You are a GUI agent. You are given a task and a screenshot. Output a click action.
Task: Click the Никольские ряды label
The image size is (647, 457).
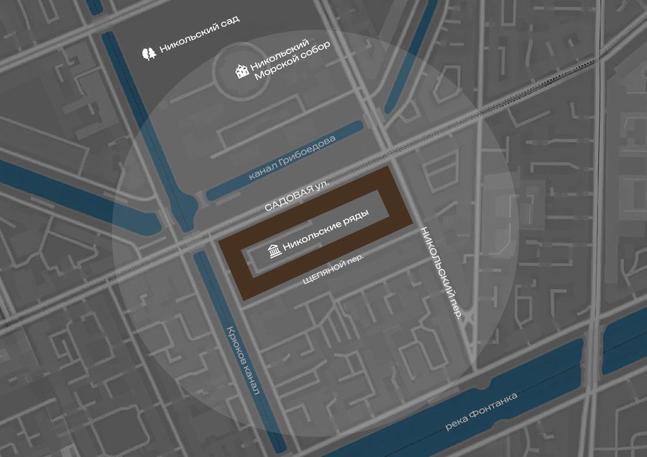[x=326, y=231]
